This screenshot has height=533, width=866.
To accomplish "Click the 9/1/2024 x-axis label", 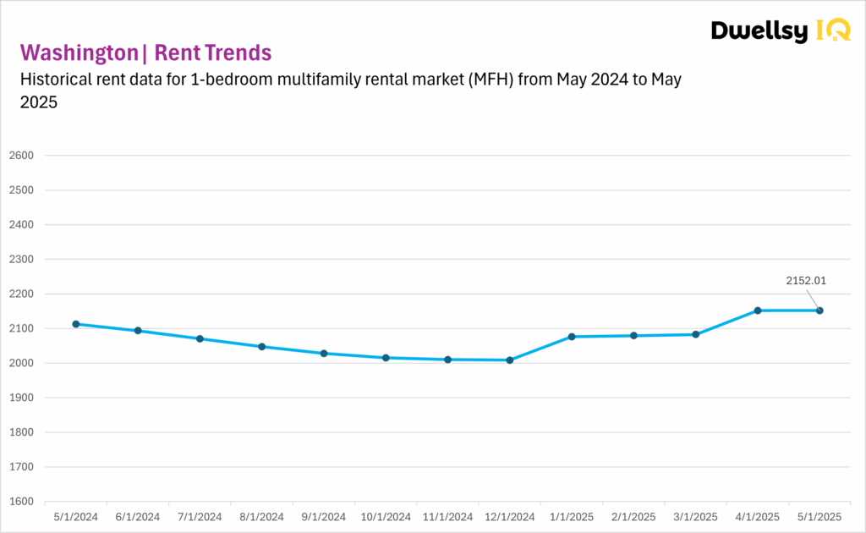I will coord(323,518).
